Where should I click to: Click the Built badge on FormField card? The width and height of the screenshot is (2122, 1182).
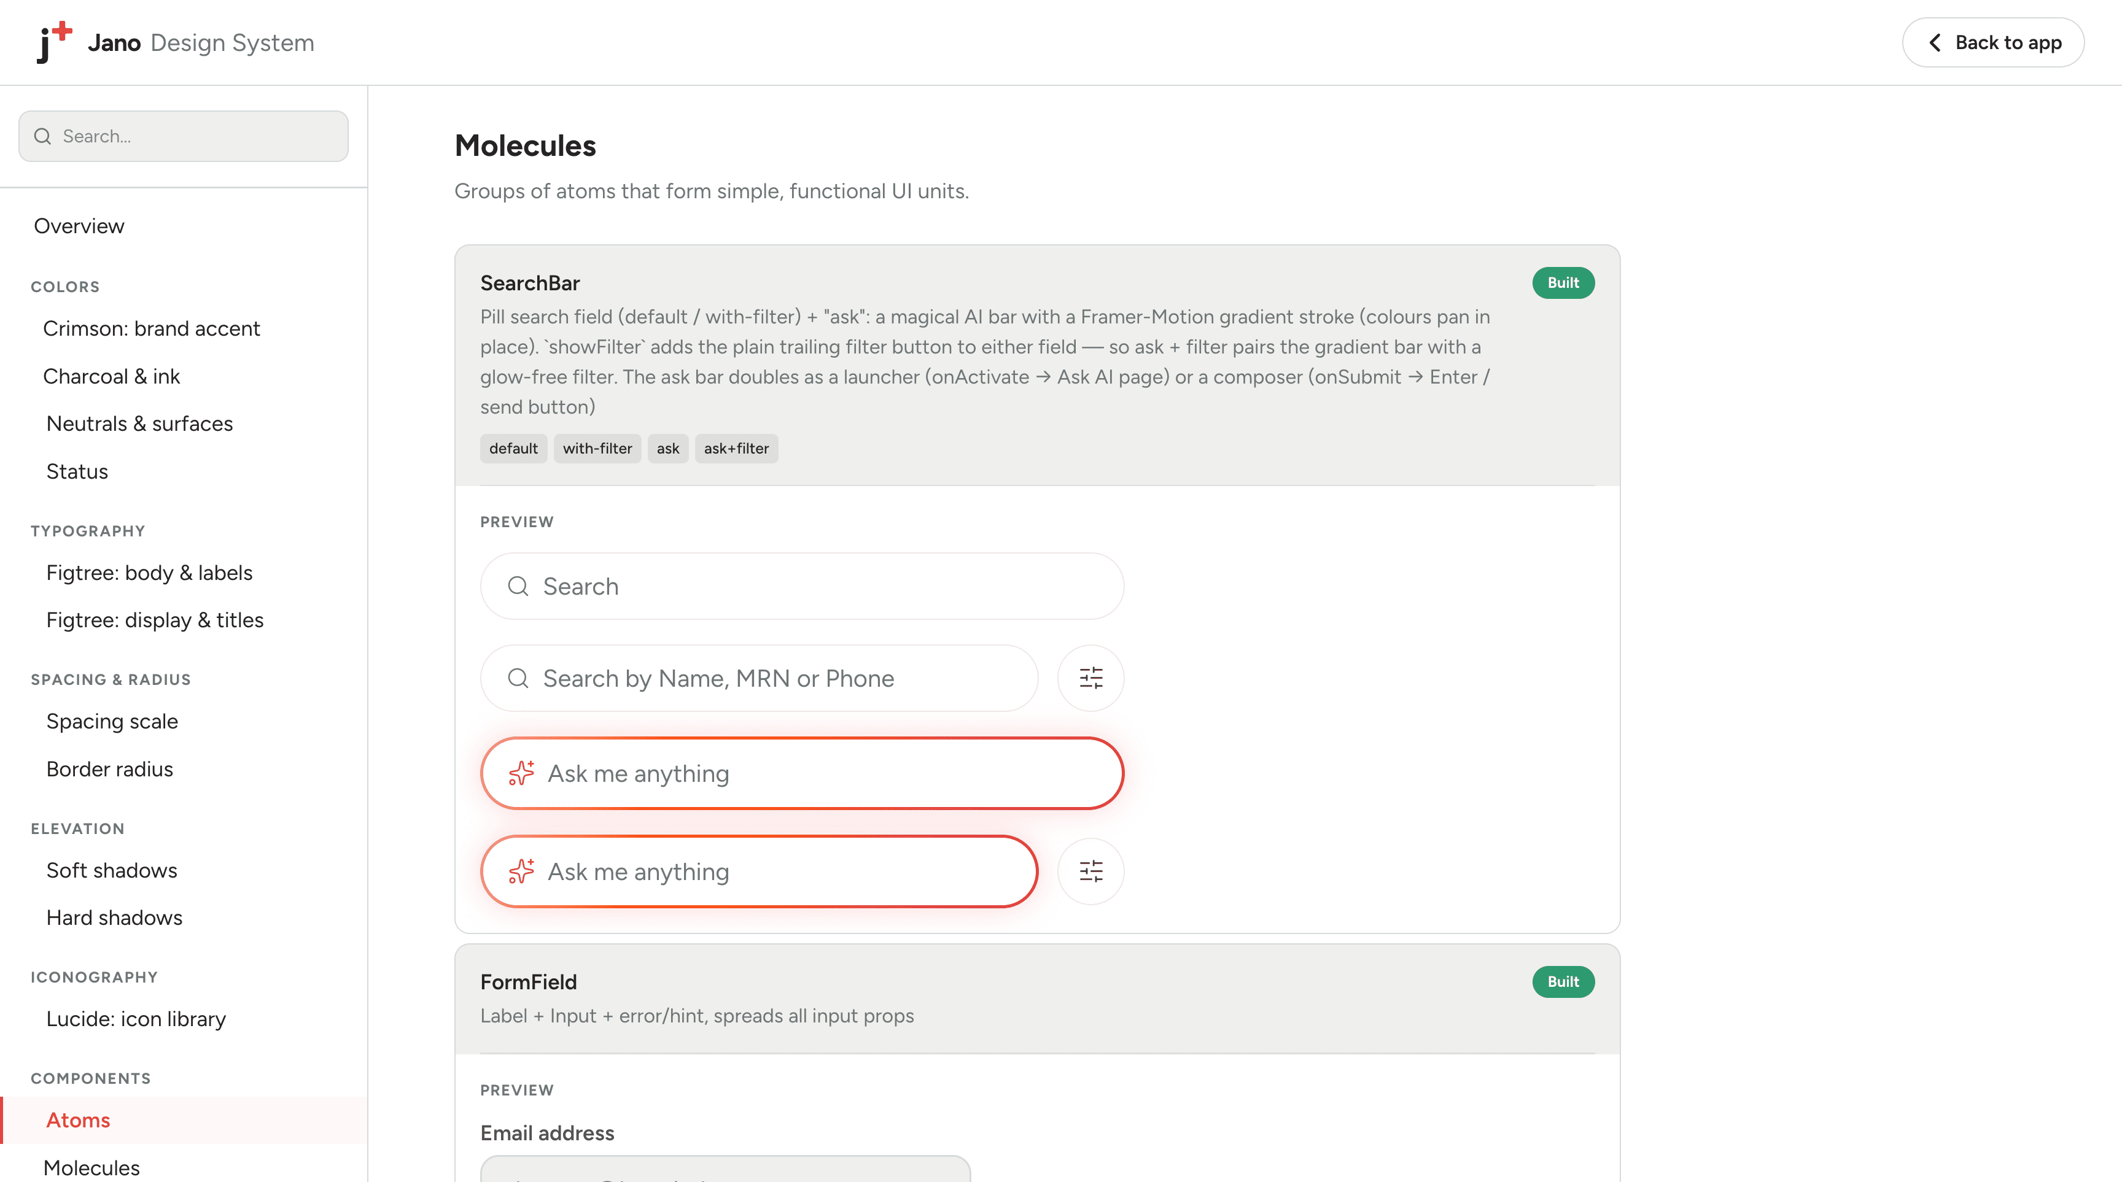[1563, 981]
